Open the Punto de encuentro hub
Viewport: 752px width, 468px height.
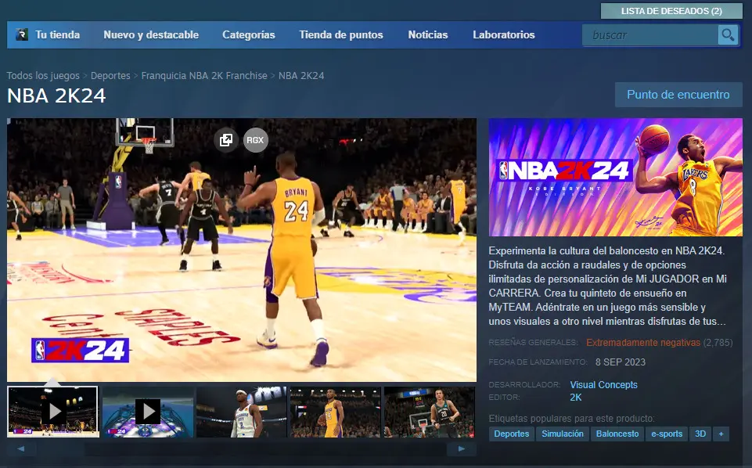click(x=678, y=95)
